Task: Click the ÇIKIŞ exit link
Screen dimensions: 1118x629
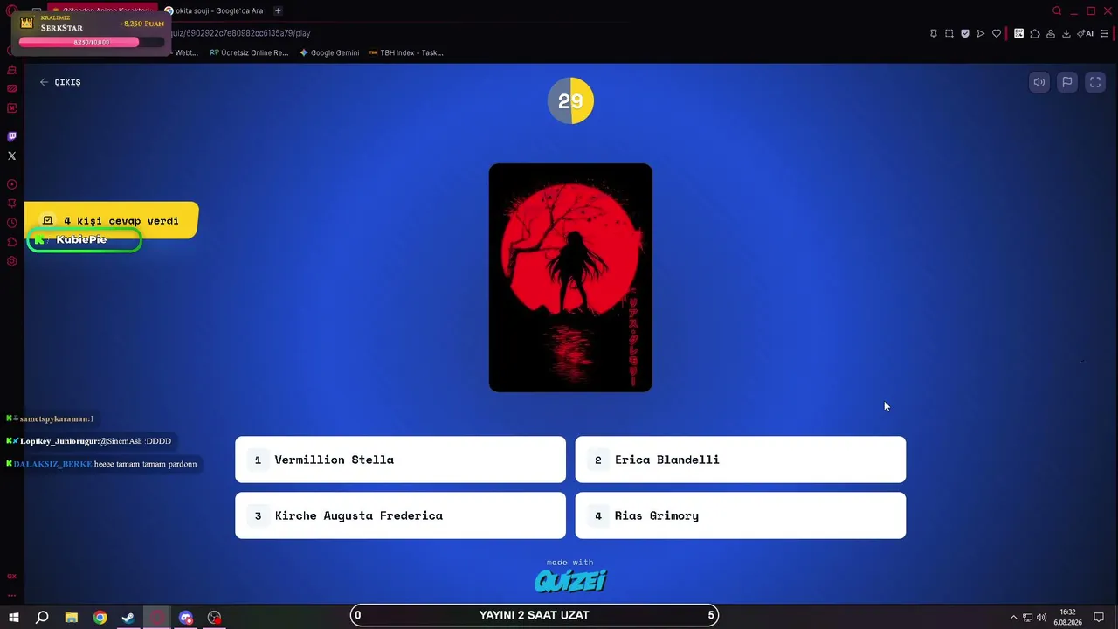Action: pos(60,82)
